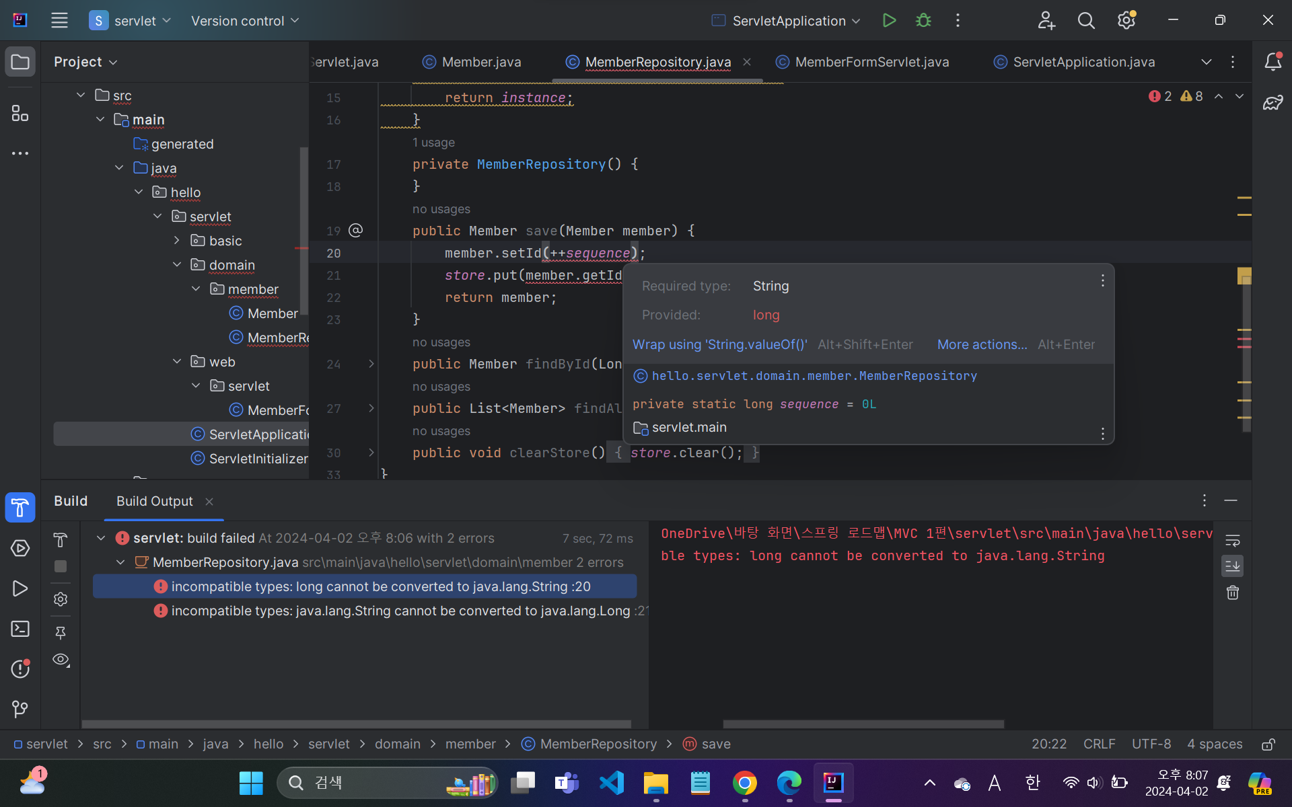Switch to the MemberFormServlet.java editor tab
This screenshot has width=1292, height=807.
coord(863,62)
